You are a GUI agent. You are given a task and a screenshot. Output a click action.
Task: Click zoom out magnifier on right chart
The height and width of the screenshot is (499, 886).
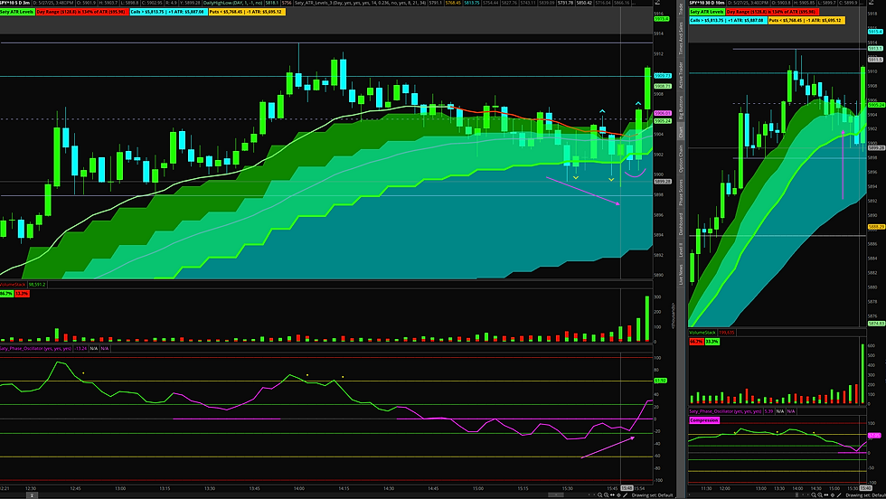(814, 495)
